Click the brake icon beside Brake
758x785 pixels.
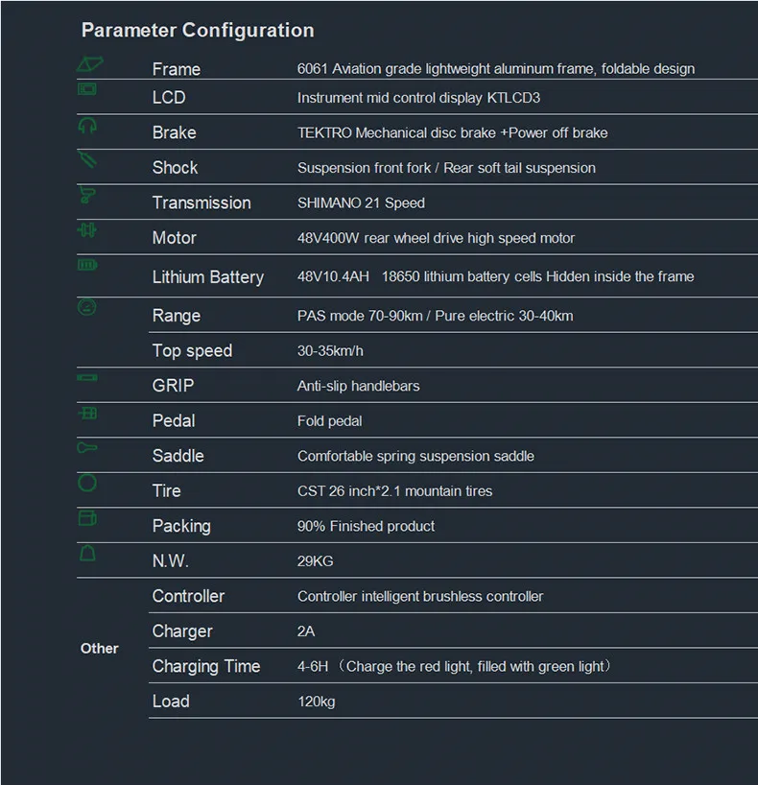pyautogui.click(x=87, y=125)
